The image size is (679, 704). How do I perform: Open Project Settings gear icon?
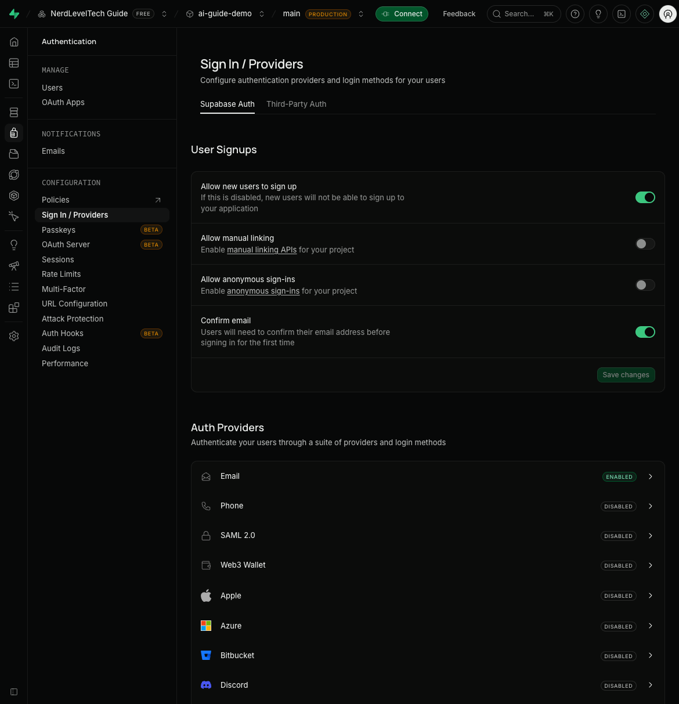(14, 336)
